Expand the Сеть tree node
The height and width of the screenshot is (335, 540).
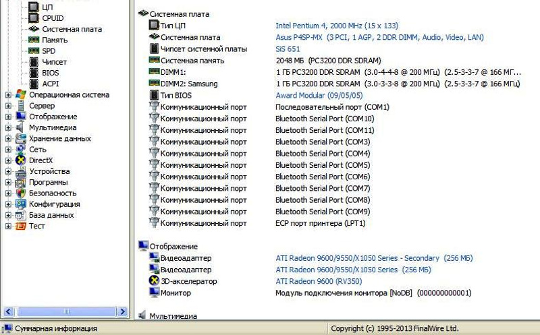[8, 150]
